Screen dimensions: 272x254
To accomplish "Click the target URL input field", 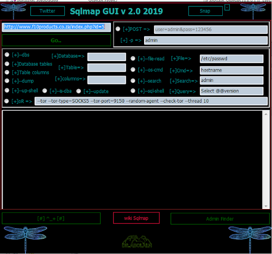I will click(x=57, y=27).
